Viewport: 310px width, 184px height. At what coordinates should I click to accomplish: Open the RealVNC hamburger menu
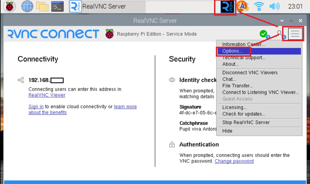pos(295,34)
